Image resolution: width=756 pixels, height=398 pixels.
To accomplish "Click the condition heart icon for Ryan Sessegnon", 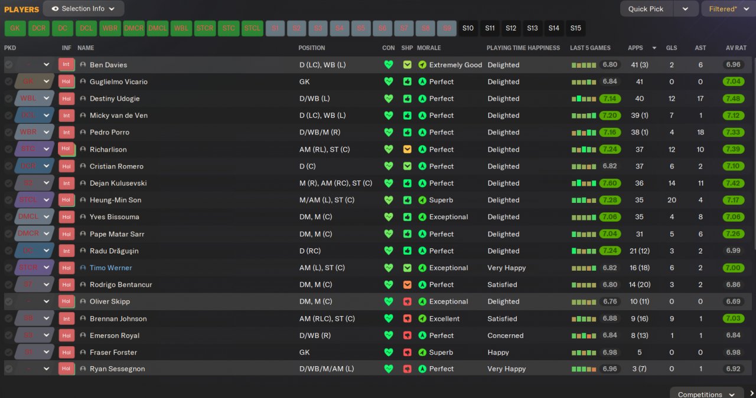I will (x=389, y=369).
